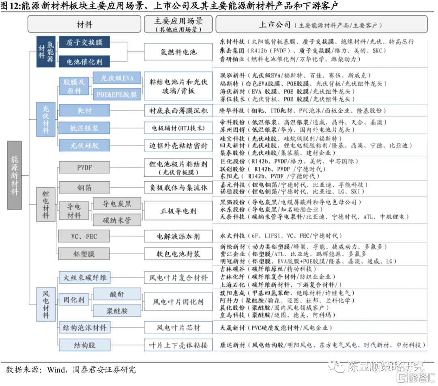Select the 苏州固锝 company line

click(287, 130)
